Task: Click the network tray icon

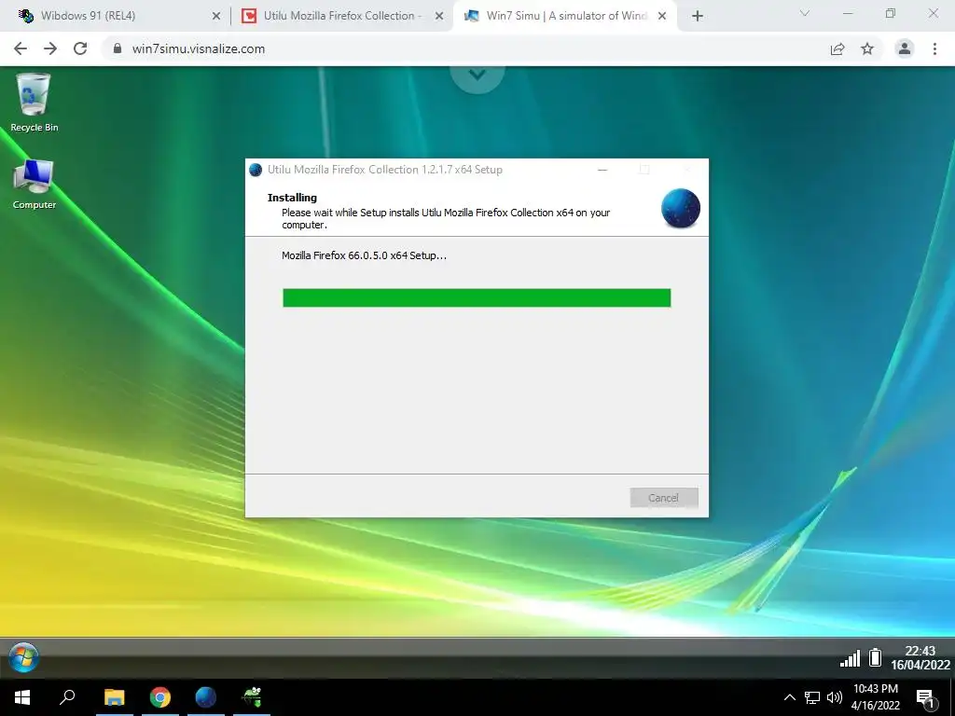Action: (x=812, y=697)
